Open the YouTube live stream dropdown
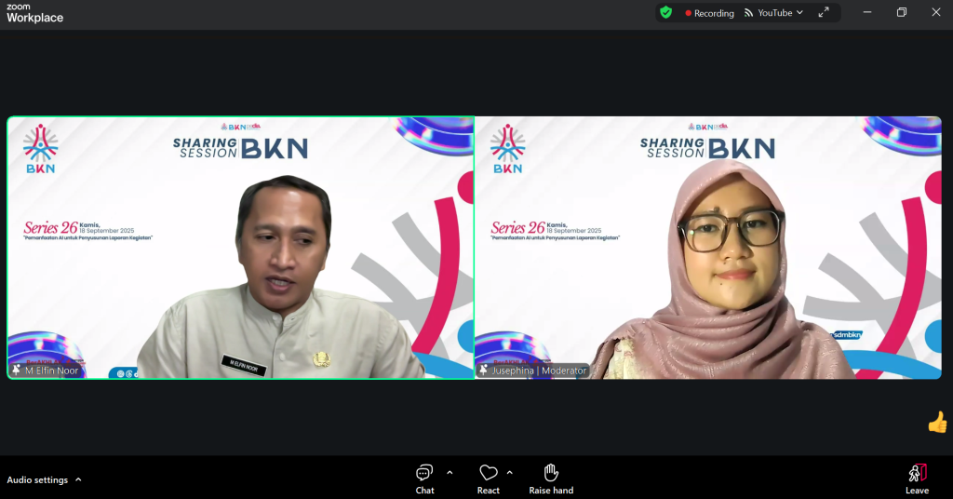 pyautogui.click(x=773, y=13)
